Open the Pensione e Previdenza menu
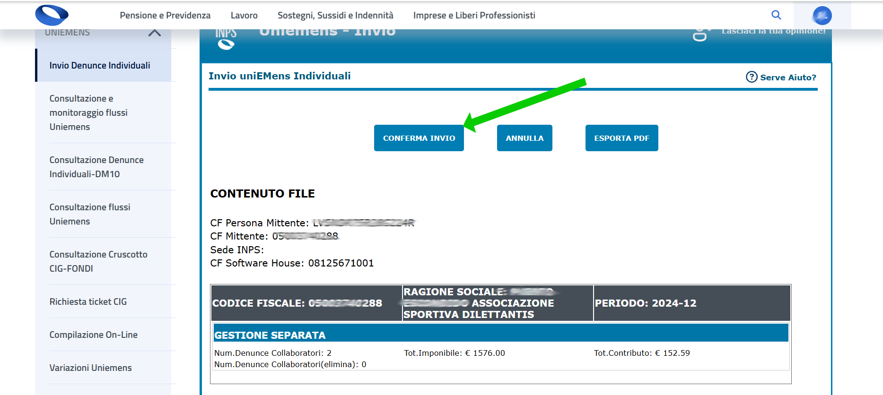 click(165, 16)
